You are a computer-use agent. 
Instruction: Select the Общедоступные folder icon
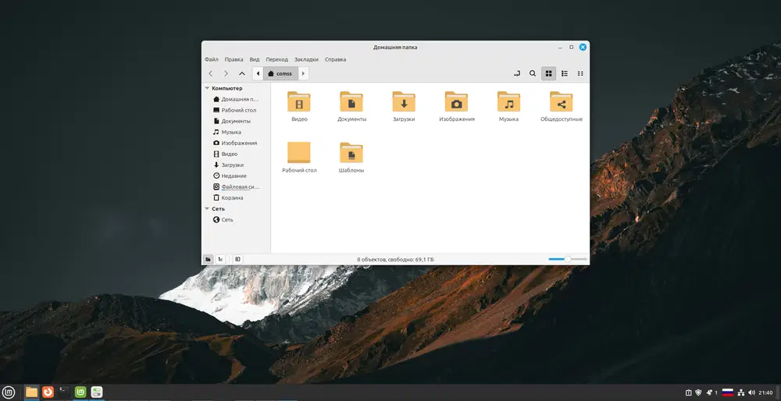pos(562,101)
